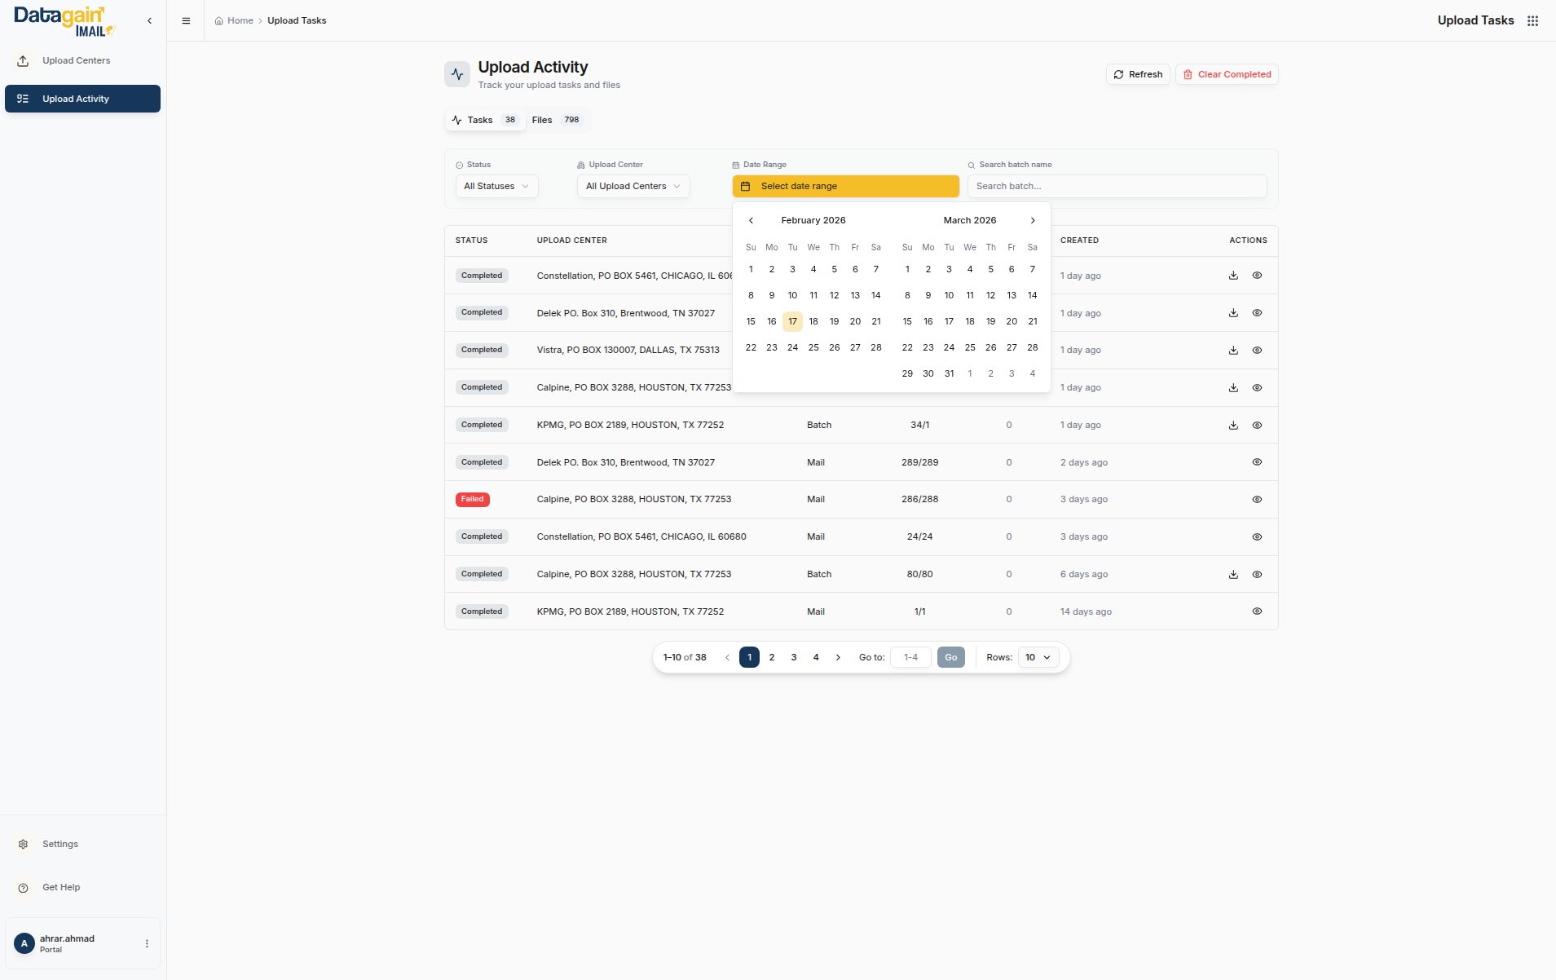The height and width of the screenshot is (980, 1556).
Task: Download the KPMG batch task files
Action: (x=1233, y=425)
